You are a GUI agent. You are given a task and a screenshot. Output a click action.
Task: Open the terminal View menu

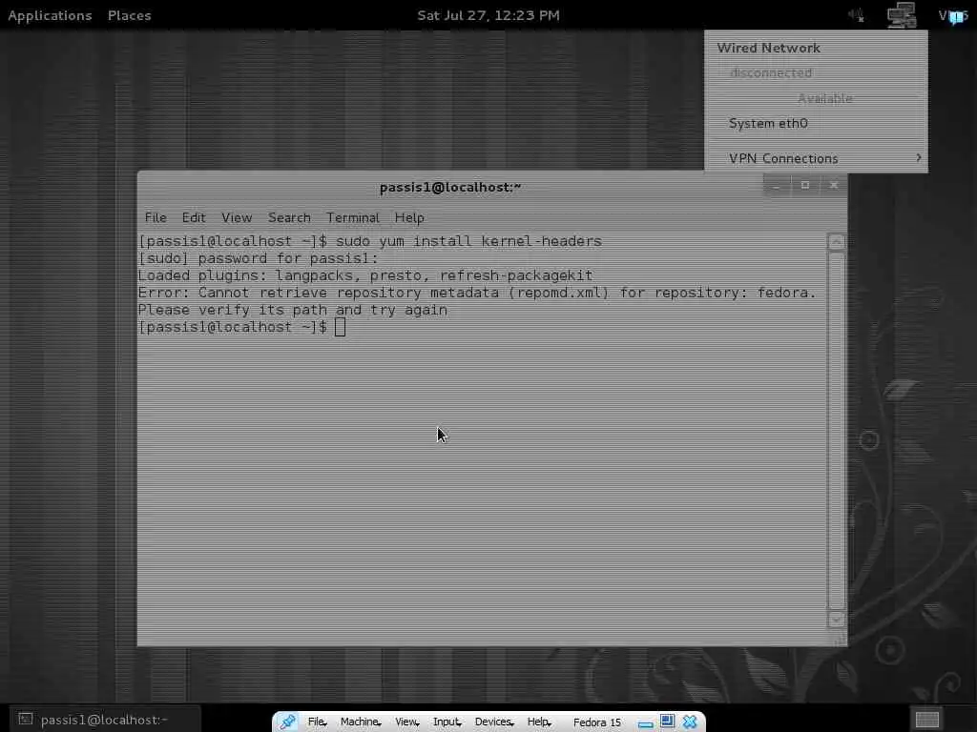pyautogui.click(x=237, y=217)
